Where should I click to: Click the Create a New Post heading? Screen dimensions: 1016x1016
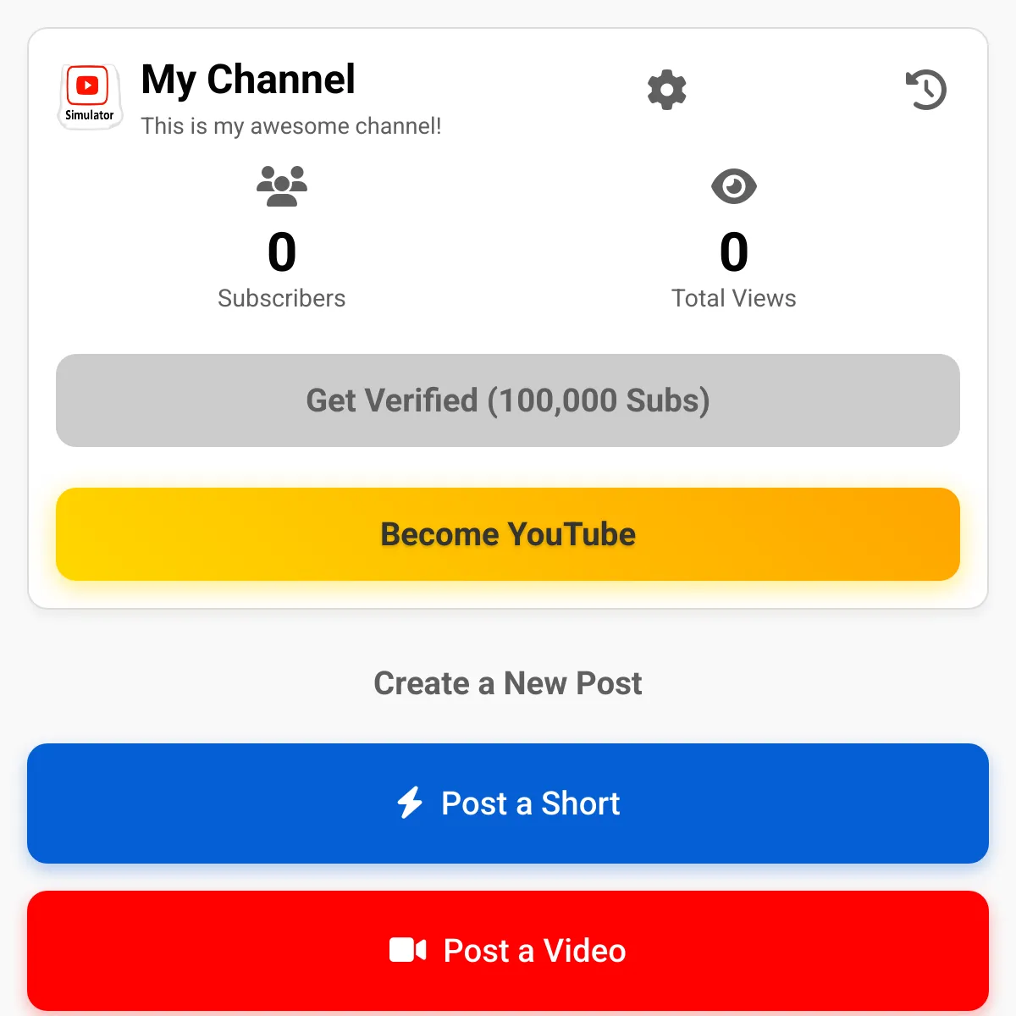pos(507,683)
